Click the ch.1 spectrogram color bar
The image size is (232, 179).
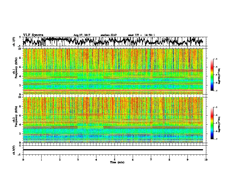(212, 75)
